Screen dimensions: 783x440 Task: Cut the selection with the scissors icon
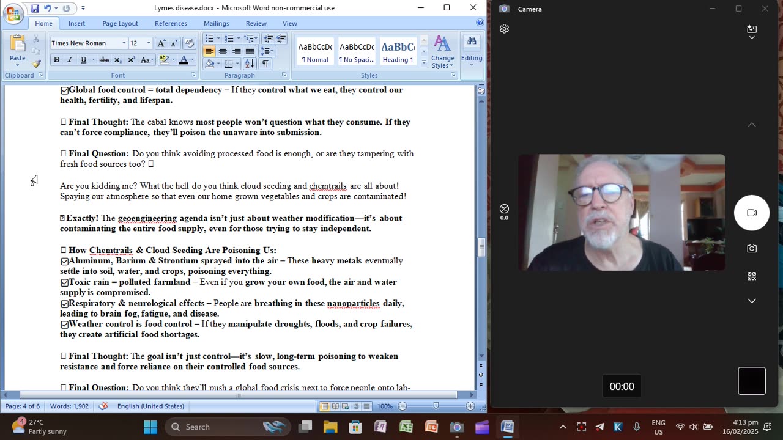(36, 40)
